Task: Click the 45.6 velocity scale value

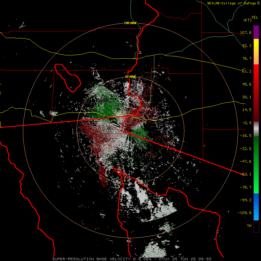Action: (247, 84)
